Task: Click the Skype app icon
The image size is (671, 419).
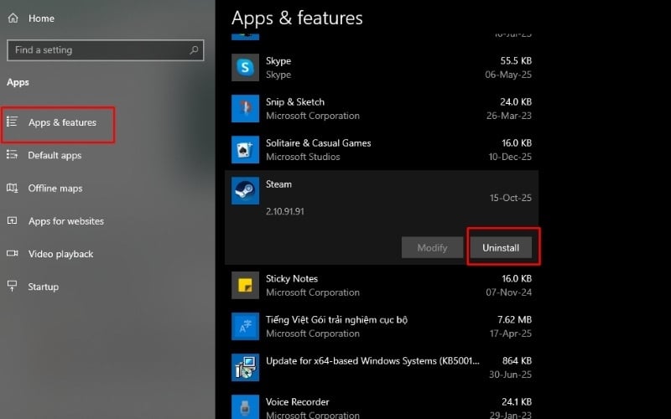Action: coord(245,67)
